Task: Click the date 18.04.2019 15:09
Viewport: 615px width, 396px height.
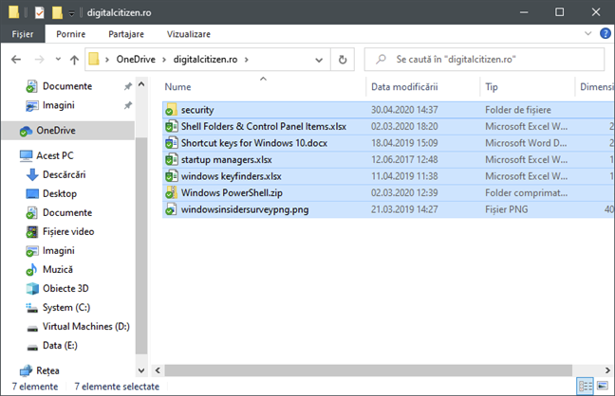Action: [404, 143]
